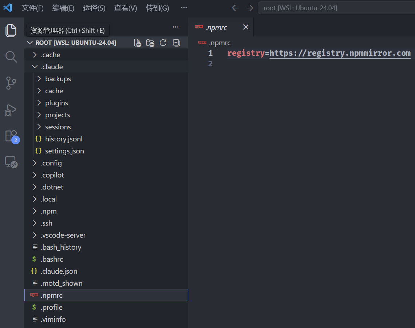Open the Source Control view
This screenshot has width=415, height=328.
[11, 83]
